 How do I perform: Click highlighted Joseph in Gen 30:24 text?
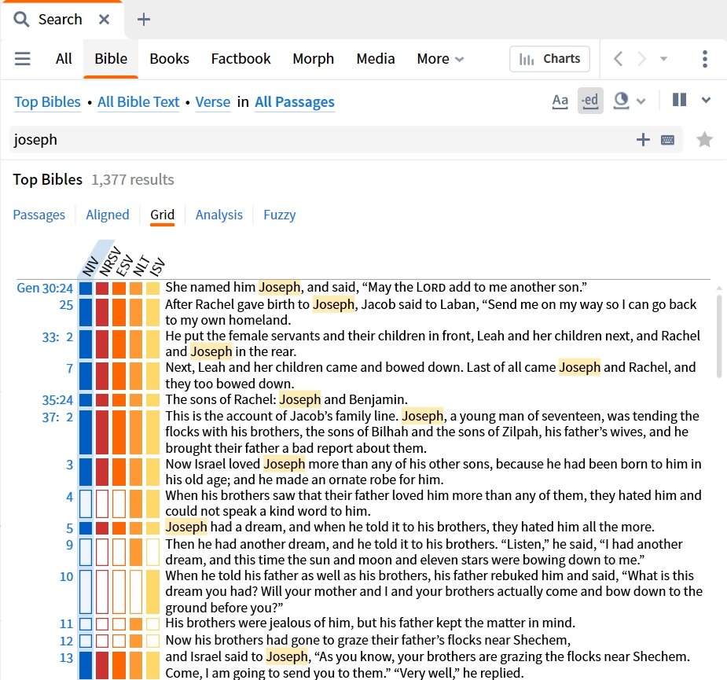point(280,287)
